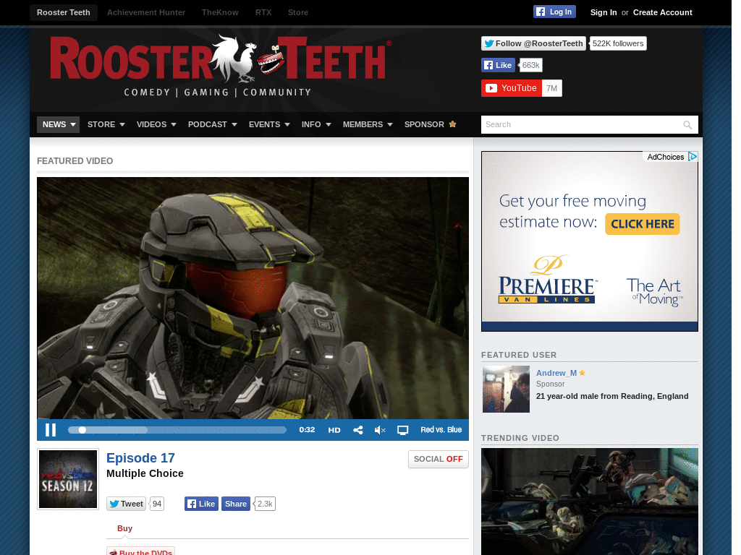Screen dimensions: 741x555
Task: Click the share icon in video player
Action: [357, 430]
